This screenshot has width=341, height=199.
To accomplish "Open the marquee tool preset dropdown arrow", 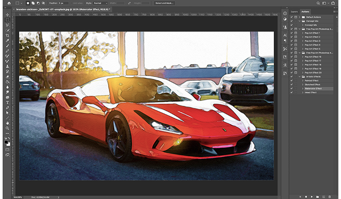I will click(x=21, y=3).
